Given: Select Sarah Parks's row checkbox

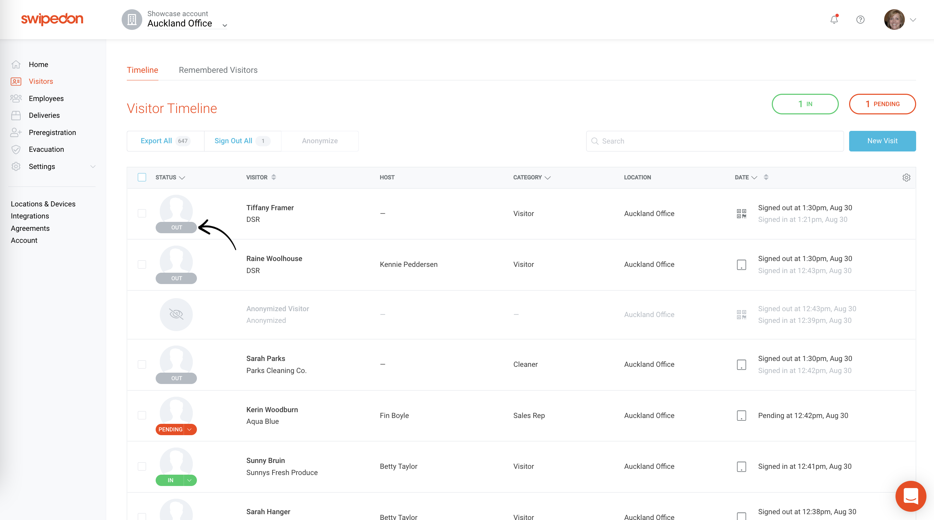Looking at the screenshot, I should [x=142, y=364].
